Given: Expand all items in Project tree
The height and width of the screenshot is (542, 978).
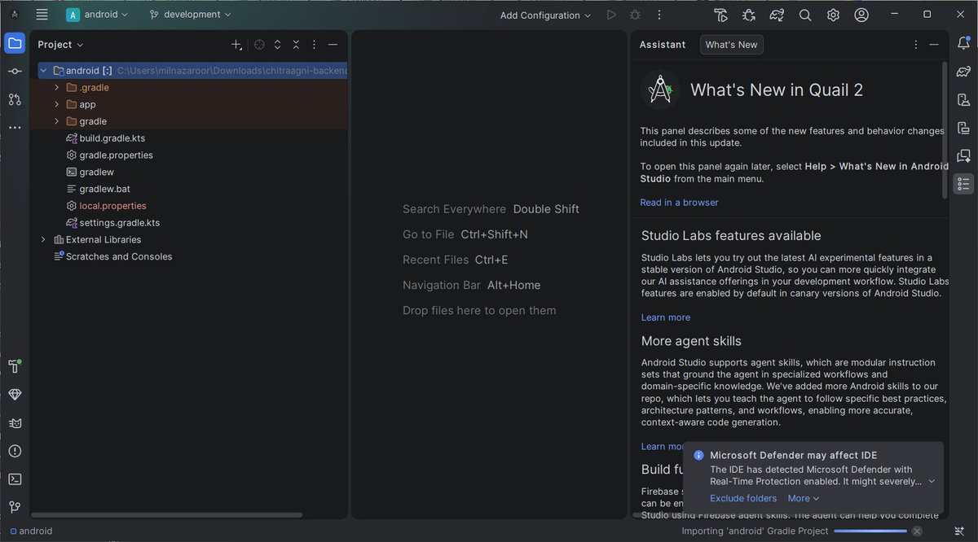Looking at the screenshot, I should [x=278, y=45].
